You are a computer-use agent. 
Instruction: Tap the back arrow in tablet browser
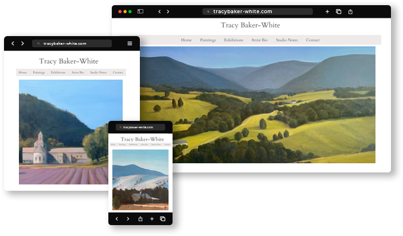pos(13,44)
